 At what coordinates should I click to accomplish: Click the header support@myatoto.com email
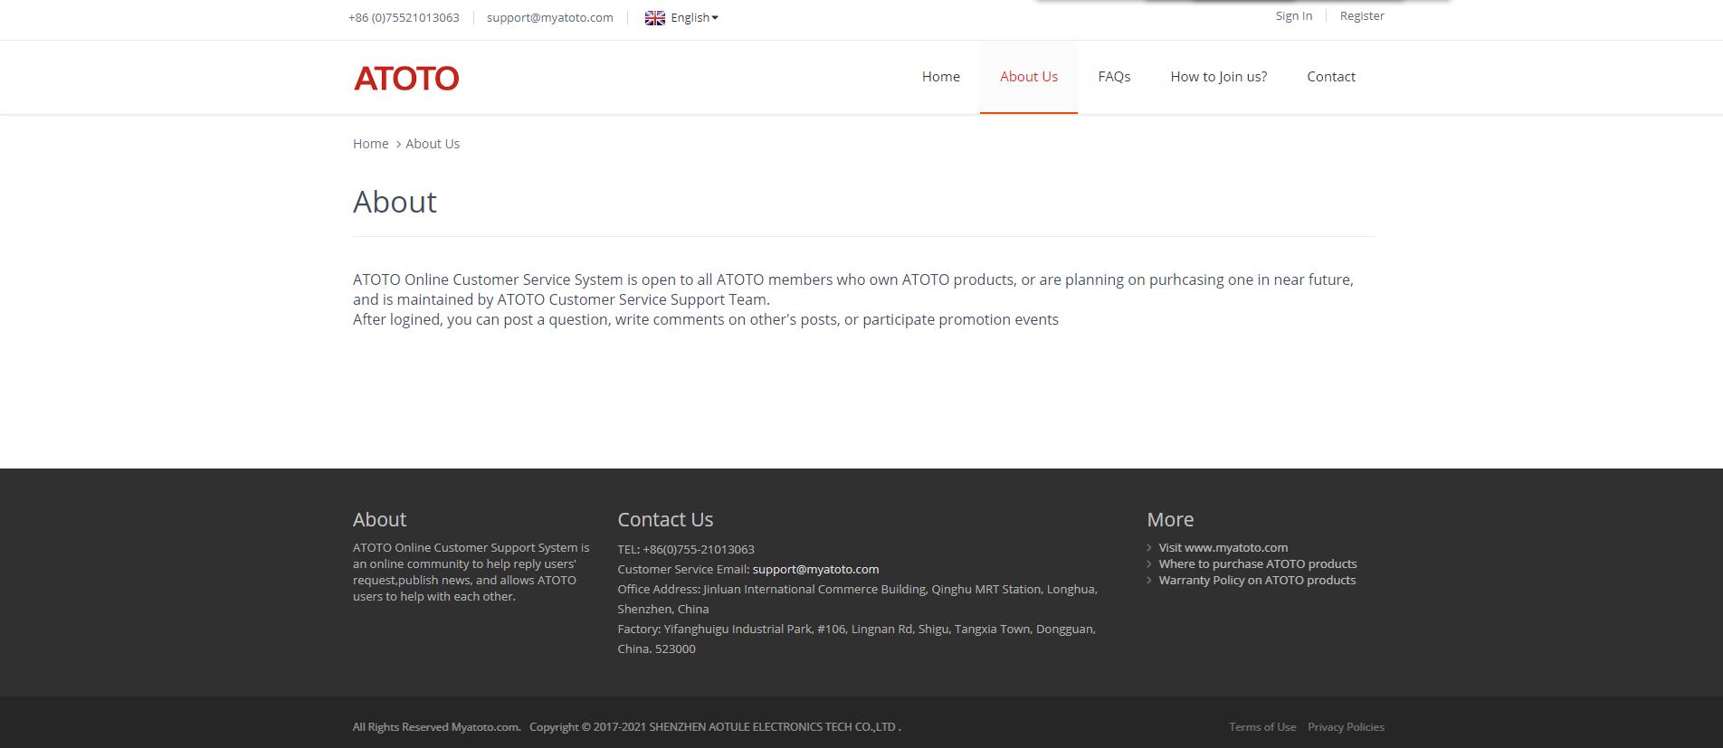(550, 18)
